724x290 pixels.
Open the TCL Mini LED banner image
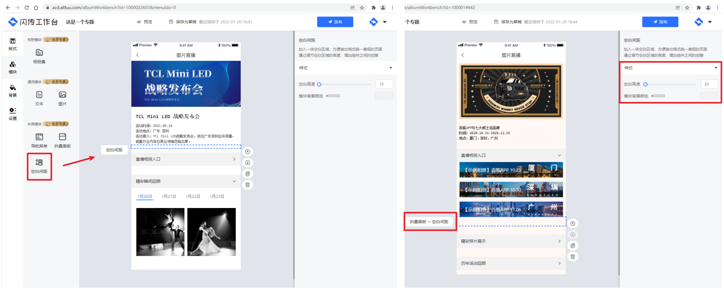[186, 84]
